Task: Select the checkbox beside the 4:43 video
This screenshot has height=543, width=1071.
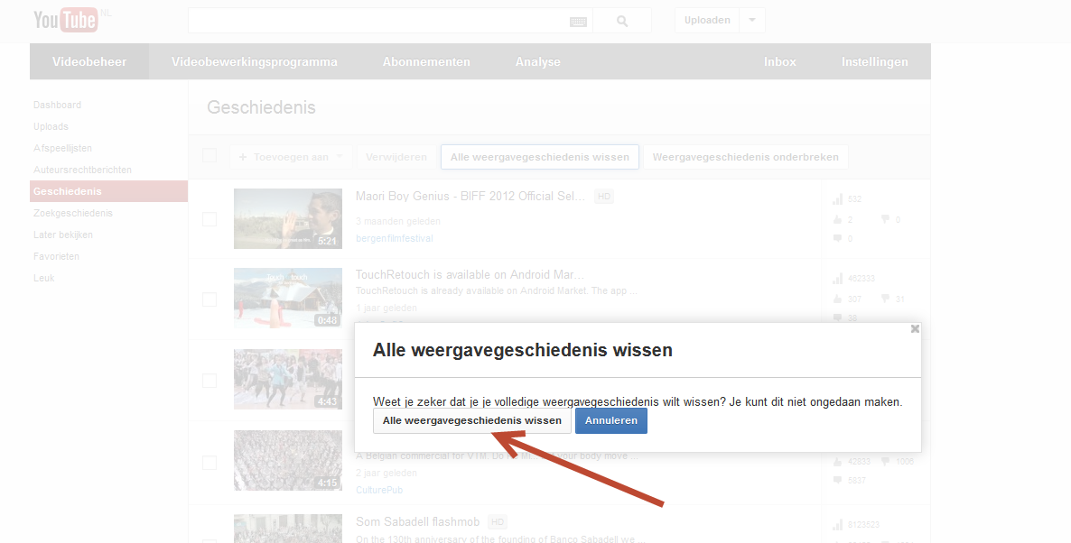Action: pos(210,381)
